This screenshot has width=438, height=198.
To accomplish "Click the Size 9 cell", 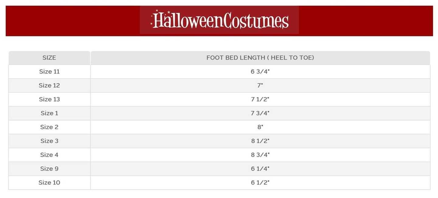I will 49,169.
